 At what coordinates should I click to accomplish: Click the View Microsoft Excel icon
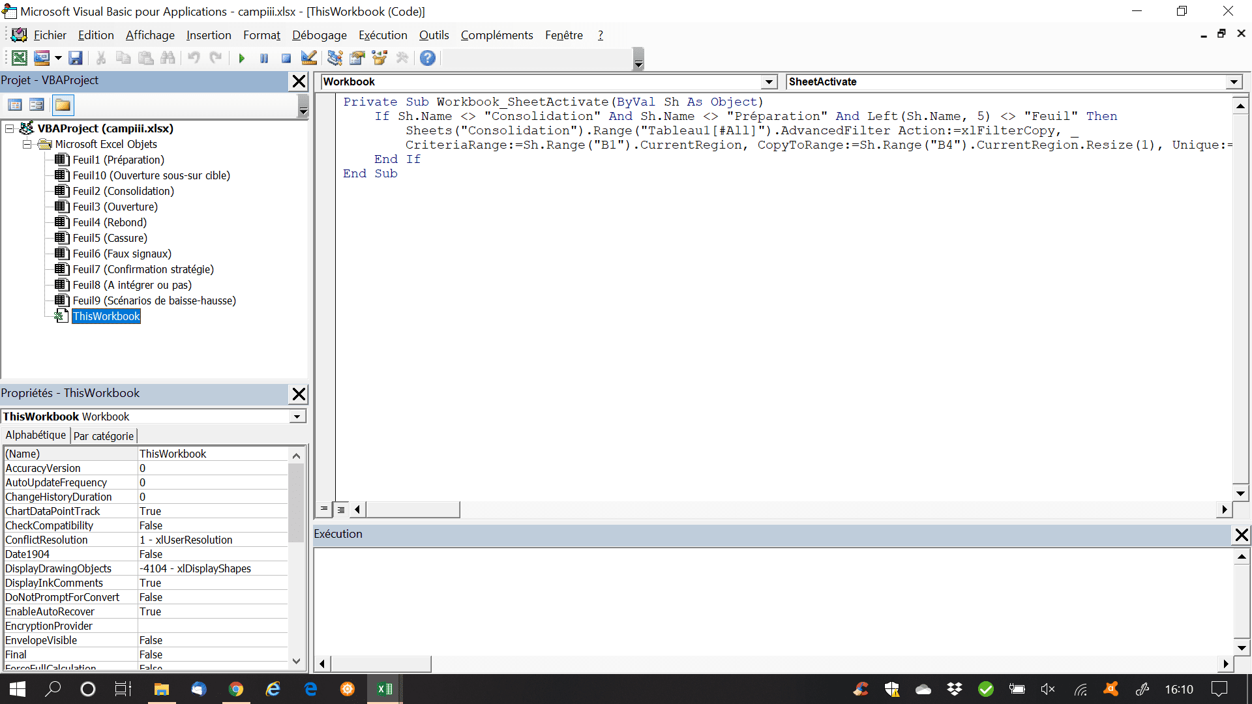(20, 58)
